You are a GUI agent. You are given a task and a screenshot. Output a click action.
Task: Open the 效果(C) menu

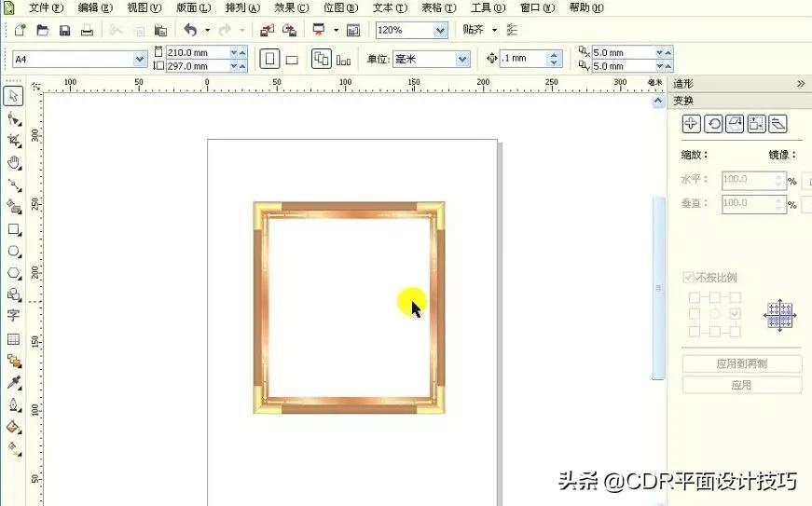[292, 7]
